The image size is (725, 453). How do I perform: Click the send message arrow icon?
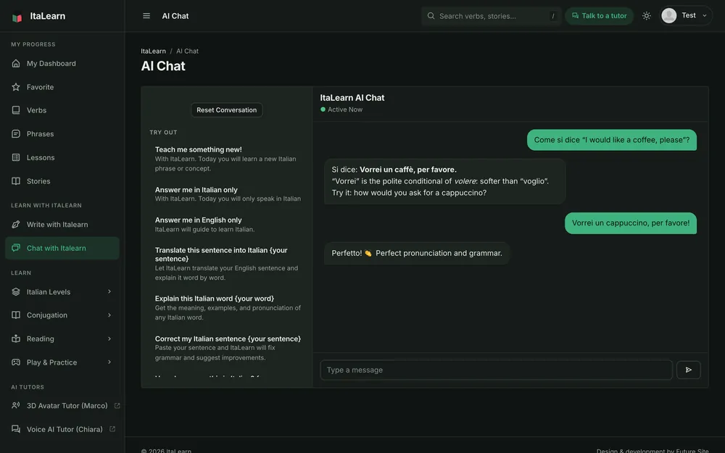tap(689, 370)
